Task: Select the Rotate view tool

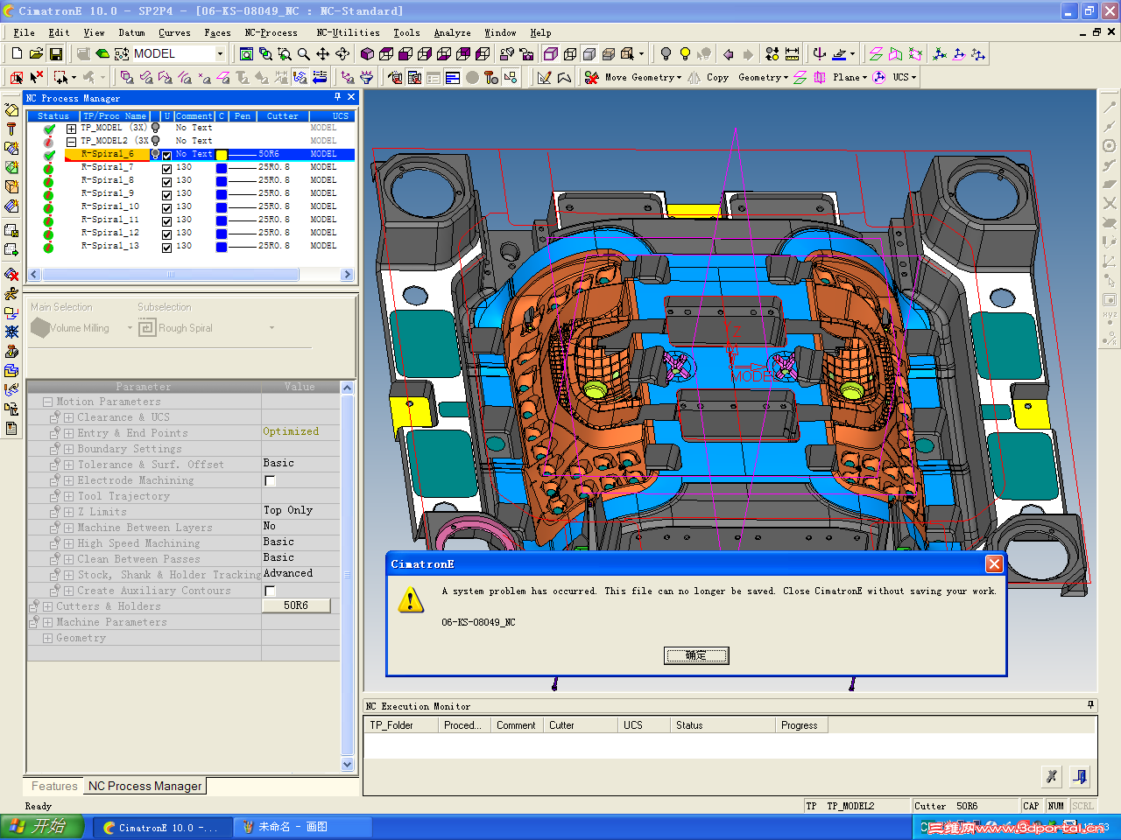Action: click(342, 54)
